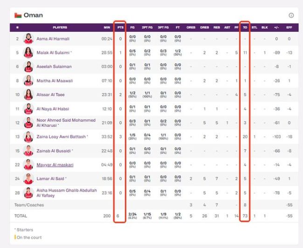This screenshot has height=248, width=303.
Task: Click the Oman flag icon
Action: tap(18, 15)
